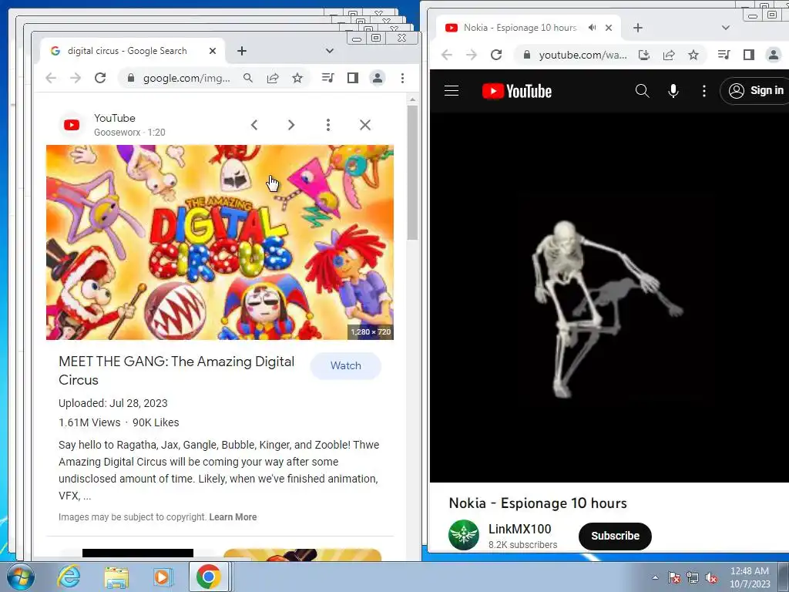Open LinkMX100 channel name link
This screenshot has height=592, width=789.
click(520, 529)
